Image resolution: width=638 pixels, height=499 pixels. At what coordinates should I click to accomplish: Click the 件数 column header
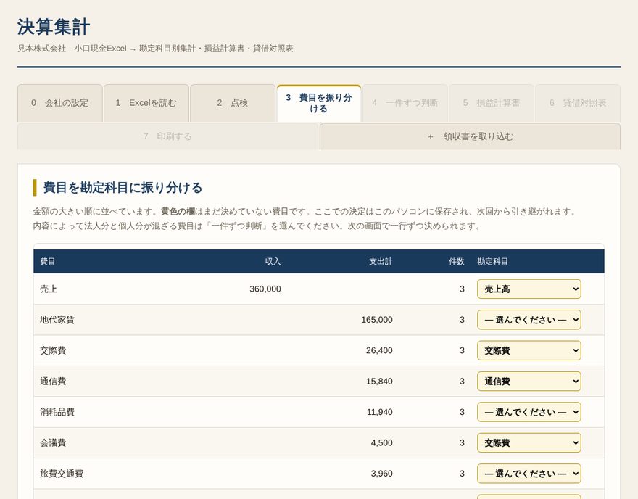pos(457,261)
